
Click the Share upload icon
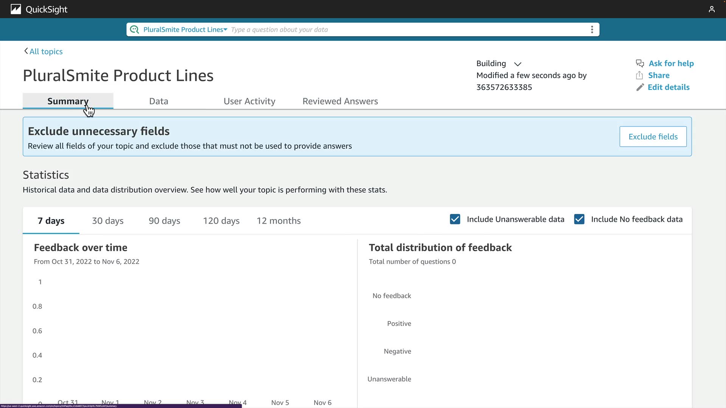tap(639, 75)
